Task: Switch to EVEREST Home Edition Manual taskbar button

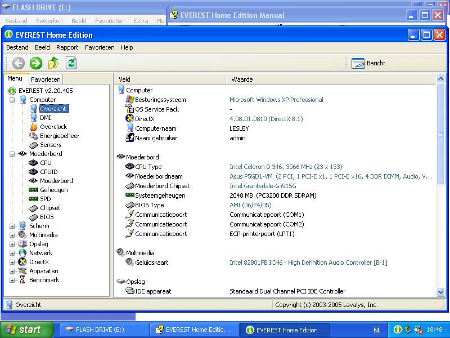Action: click(x=195, y=330)
